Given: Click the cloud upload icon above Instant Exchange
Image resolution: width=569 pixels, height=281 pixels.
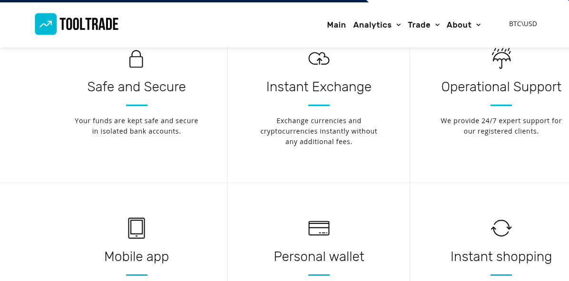Looking at the screenshot, I should pos(319,58).
